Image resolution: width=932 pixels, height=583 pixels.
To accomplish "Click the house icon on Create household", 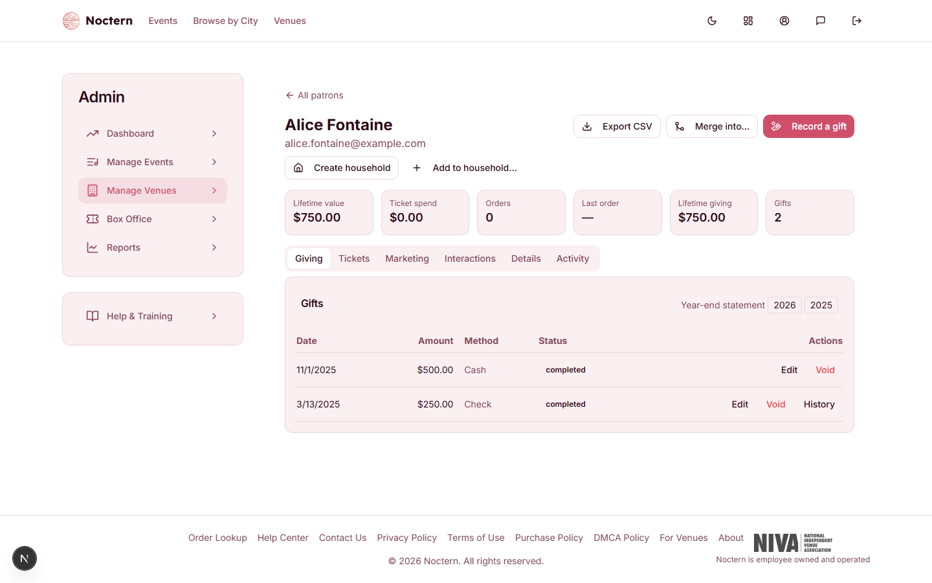I will click(298, 168).
